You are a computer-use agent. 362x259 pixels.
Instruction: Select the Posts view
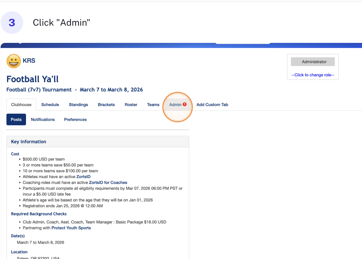click(x=16, y=119)
